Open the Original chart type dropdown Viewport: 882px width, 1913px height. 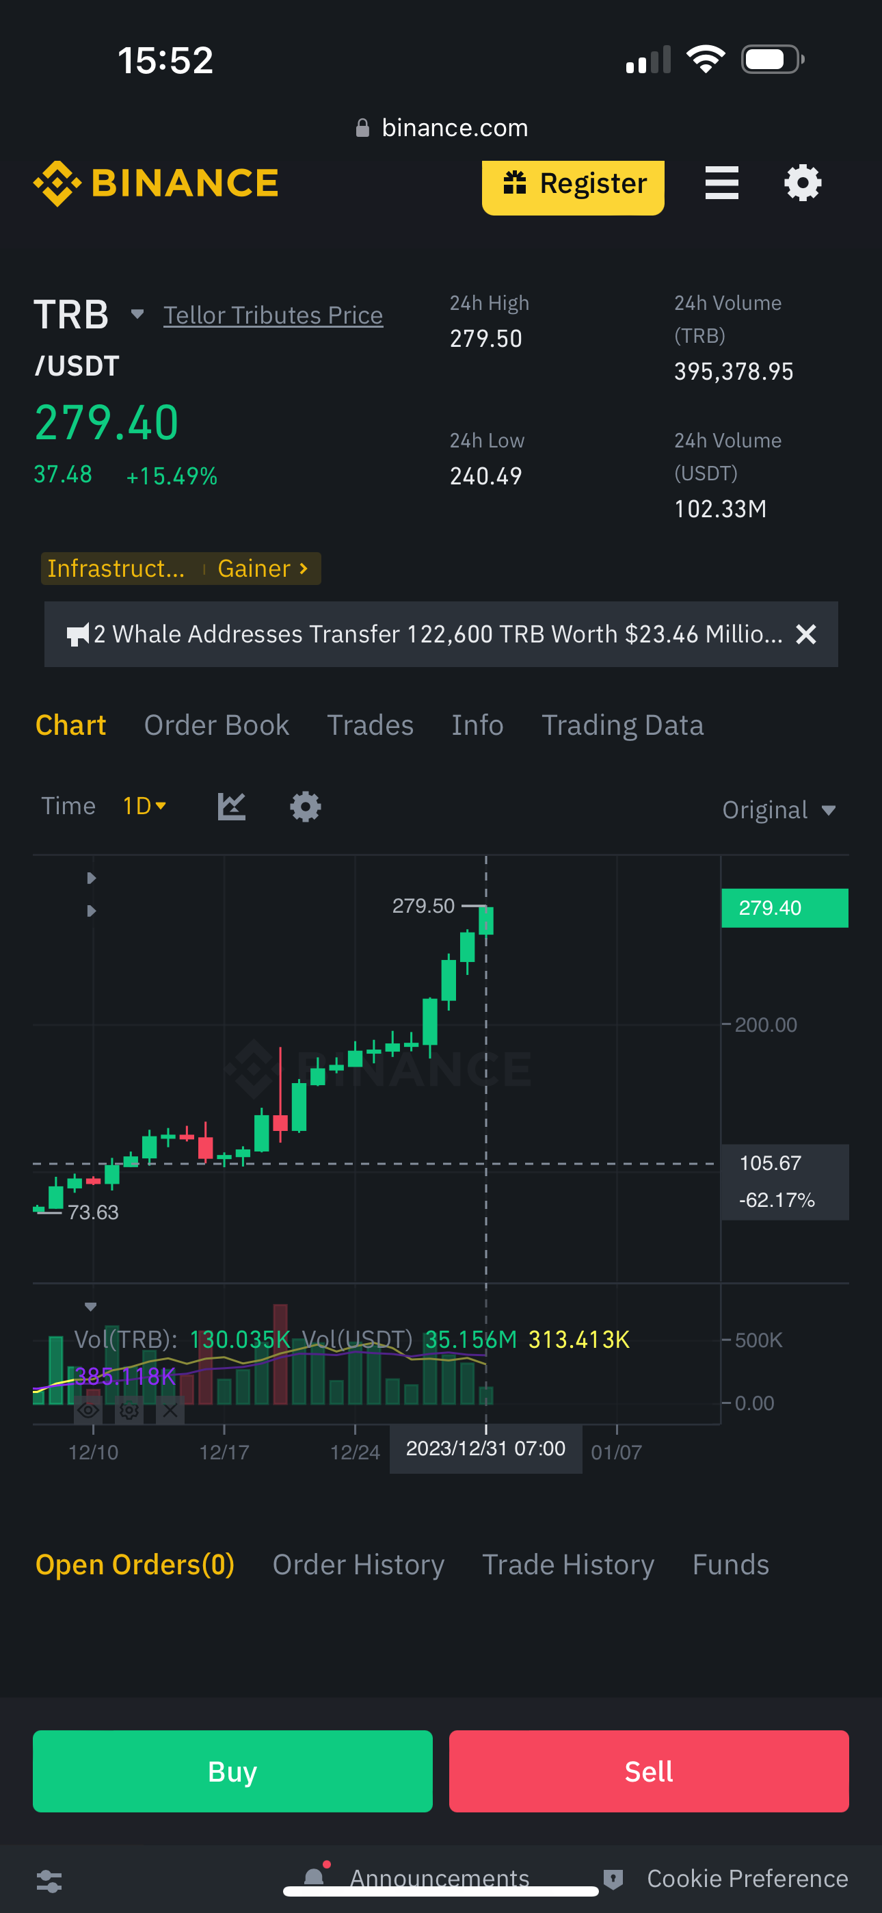click(779, 809)
